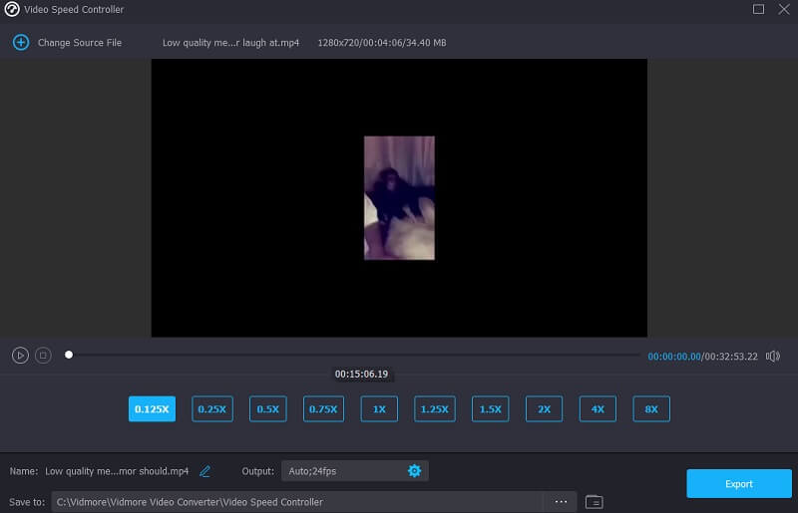Select 0.125X speed option
Image resolution: width=798 pixels, height=513 pixels.
tap(152, 408)
